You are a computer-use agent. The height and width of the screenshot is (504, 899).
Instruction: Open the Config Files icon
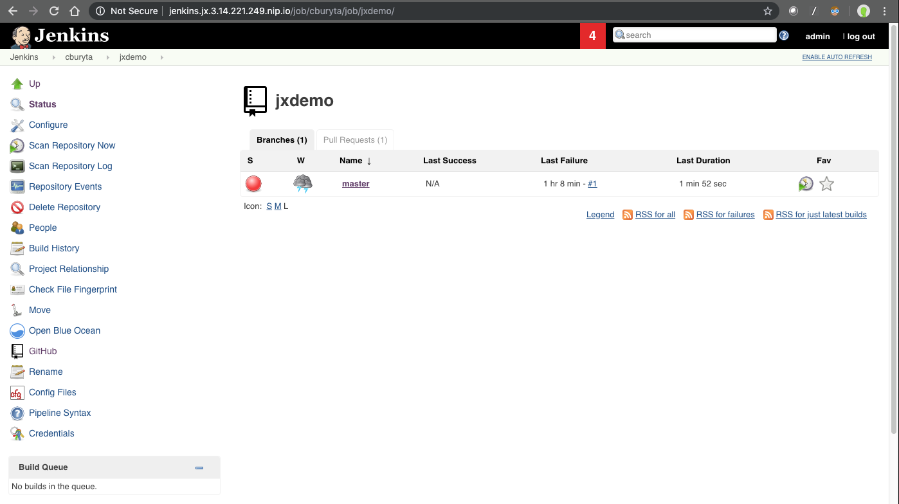(17, 393)
